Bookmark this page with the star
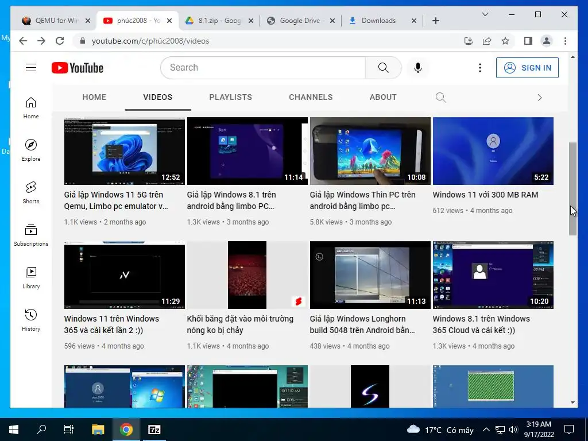 505,41
